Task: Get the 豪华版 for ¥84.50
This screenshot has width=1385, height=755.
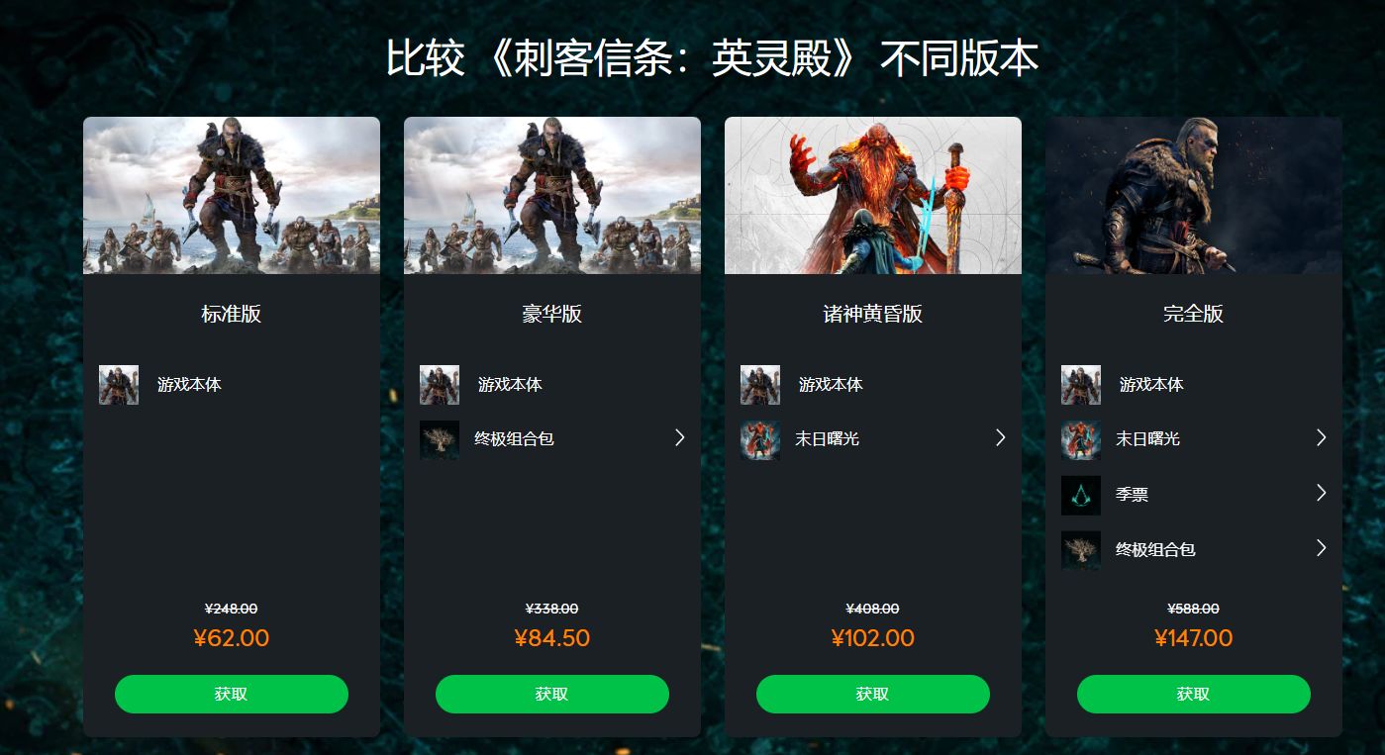Action: click(552, 694)
